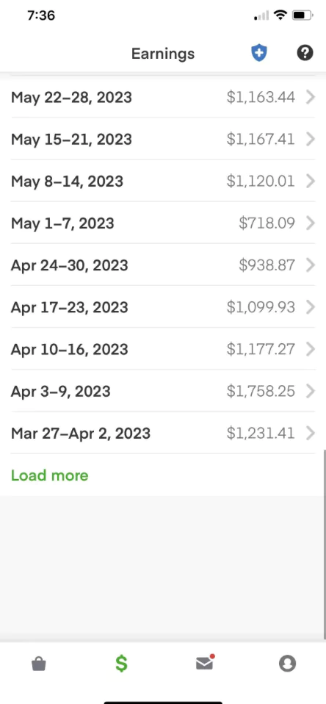Viewport: 326px width, 704px height.
Task: Expand chevron for Mar 27–Apr 2, 2023
Action: pos(311,434)
